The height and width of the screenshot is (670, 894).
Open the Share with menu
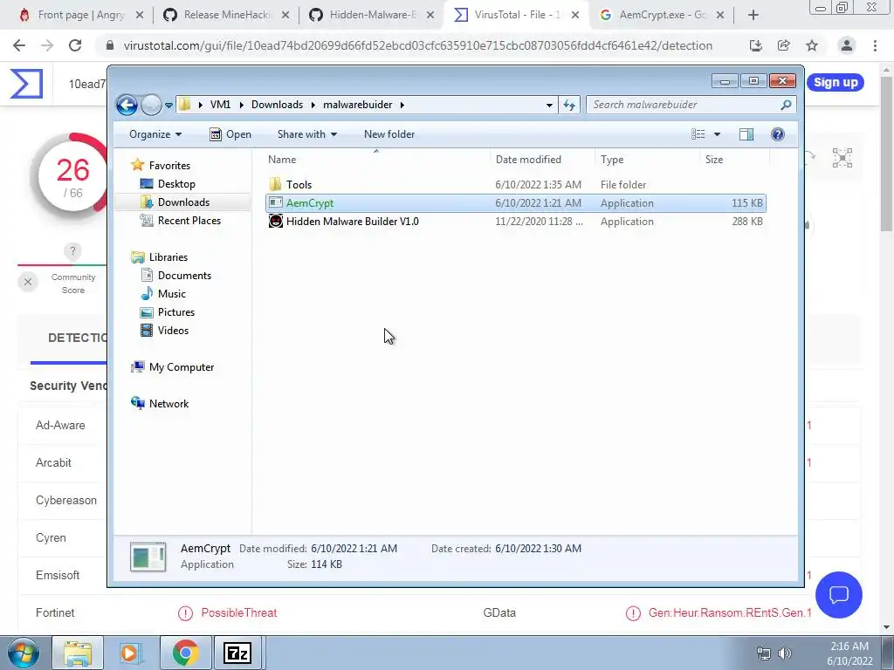click(306, 134)
